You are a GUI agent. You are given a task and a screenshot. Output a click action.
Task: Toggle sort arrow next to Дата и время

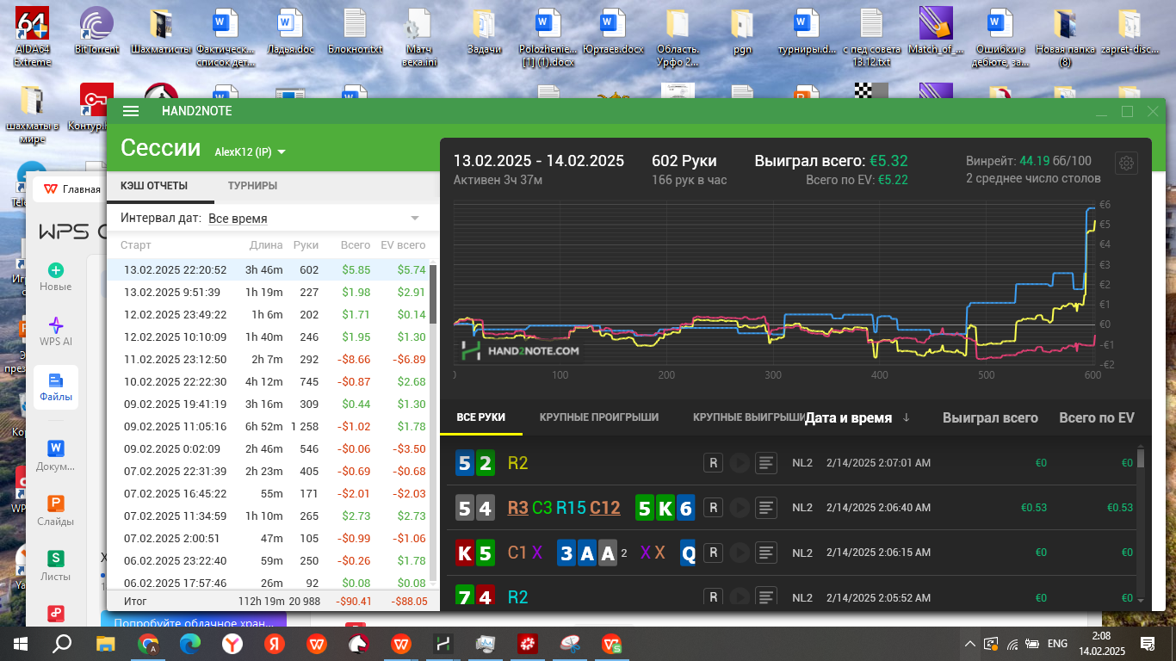point(906,418)
